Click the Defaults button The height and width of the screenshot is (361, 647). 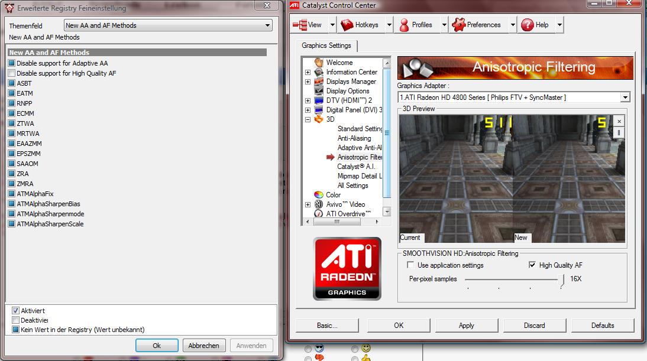[x=603, y=326]
